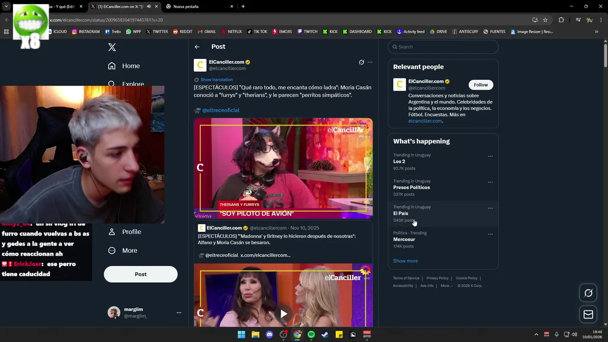Screen dimensions: 608x342
Task: Show hidden system tray icons
Action: pyautogui.click(x=536, y=334)
